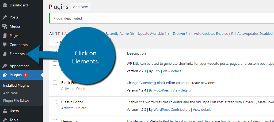
Task: Click the Users person icon
Action: 5,111
